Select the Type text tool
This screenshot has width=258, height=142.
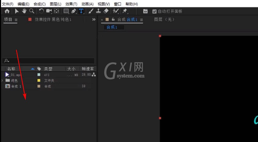coord(81,11)
